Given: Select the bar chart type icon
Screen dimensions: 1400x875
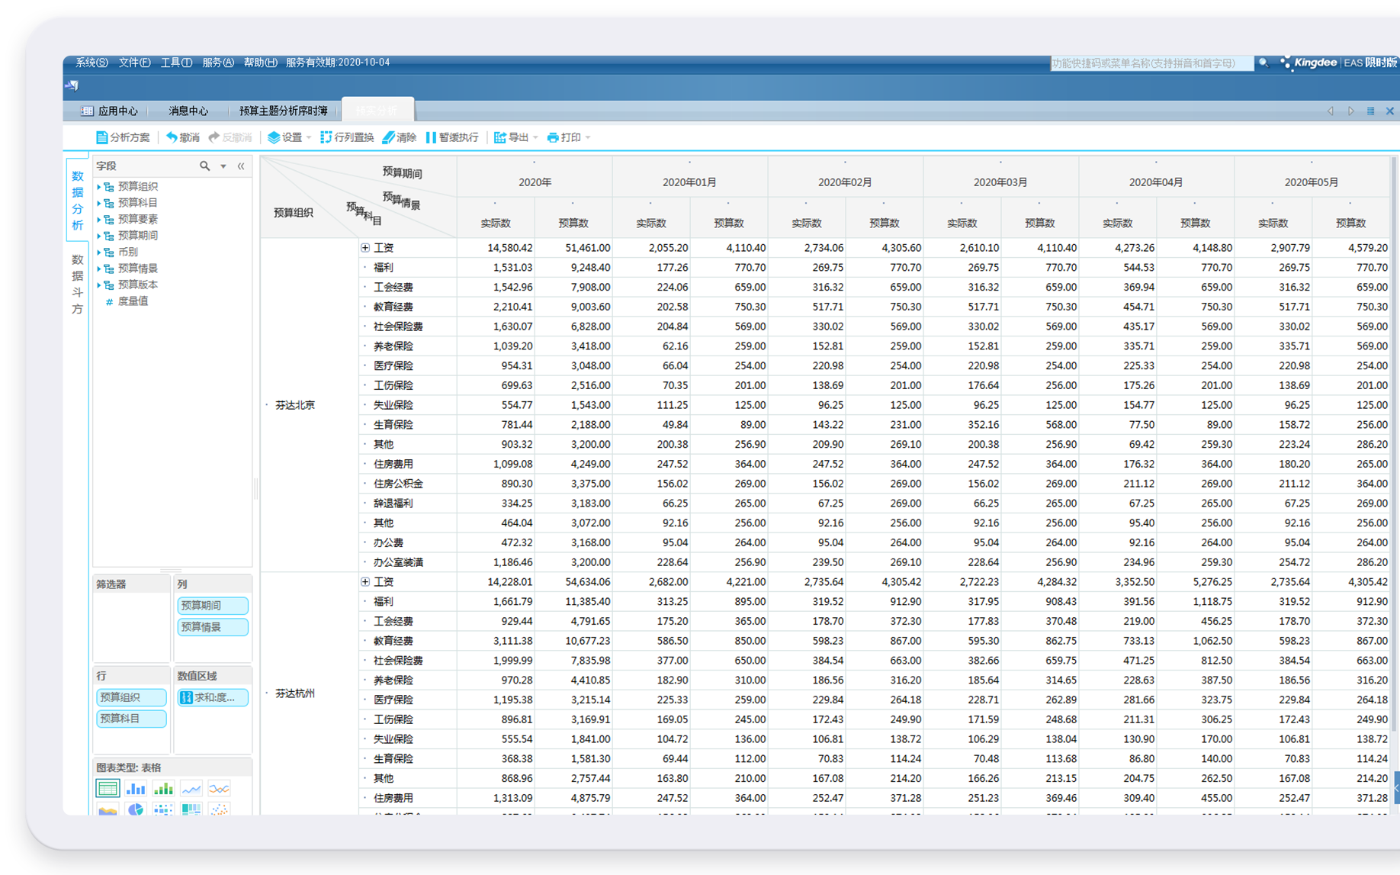Looking at the screenshot, I should 136,789.
